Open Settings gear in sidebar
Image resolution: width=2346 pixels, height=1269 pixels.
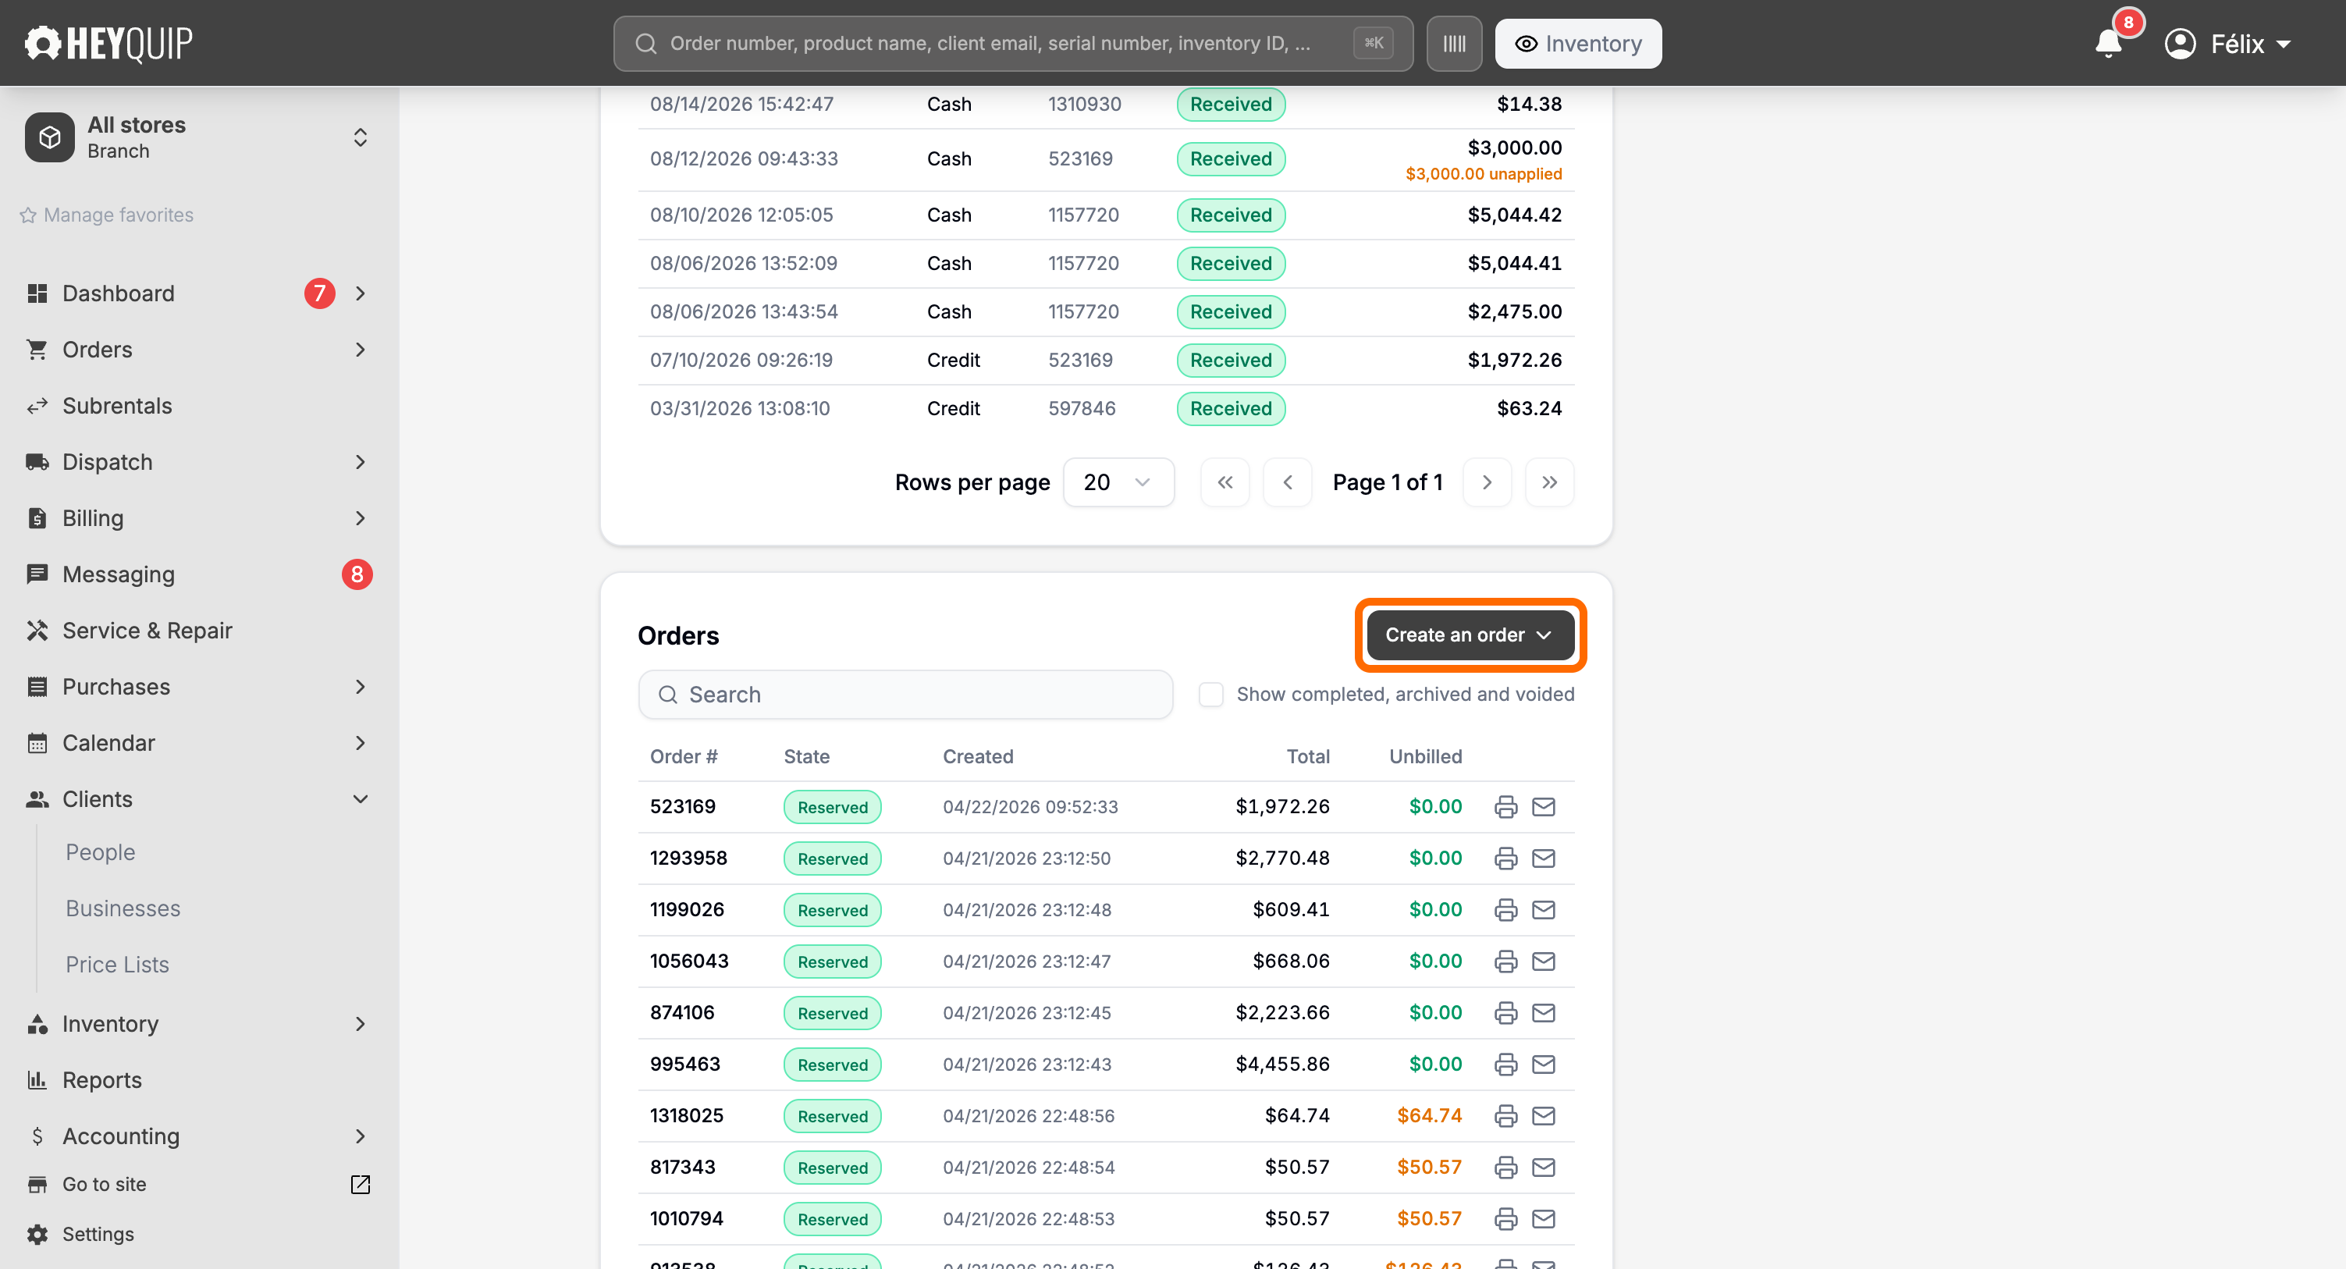point(37,1235)
